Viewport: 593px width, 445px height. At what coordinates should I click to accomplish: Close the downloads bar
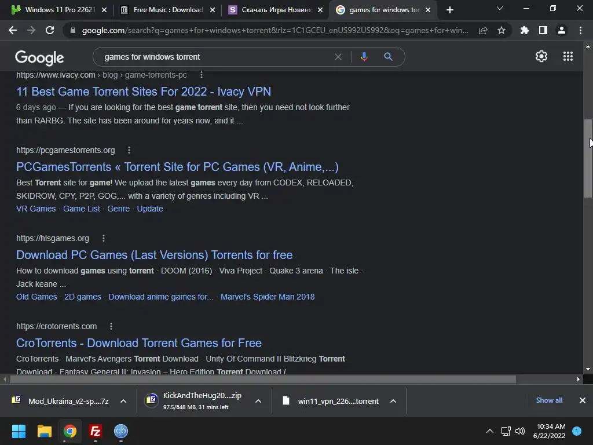tap(583, 400)
